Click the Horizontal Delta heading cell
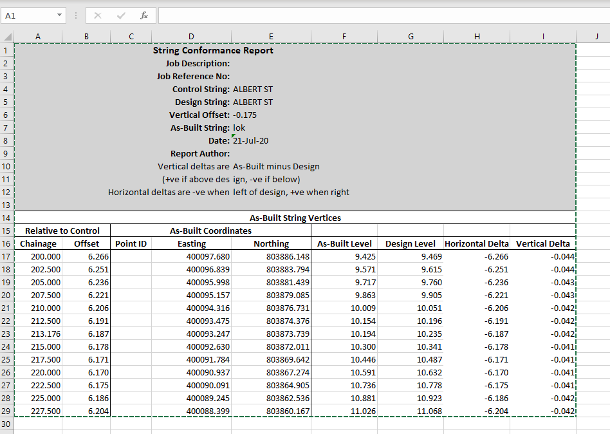Image resolution: width=610 pixels, height=434 pixels. pyautogui.click(x=476, y=243)
